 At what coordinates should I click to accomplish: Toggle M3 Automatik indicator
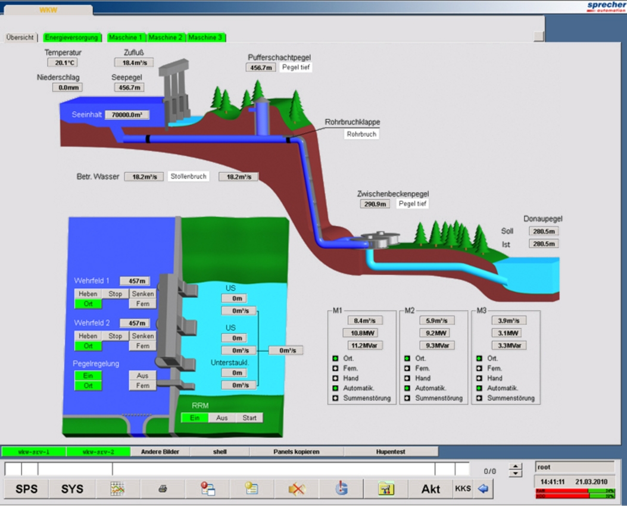pos(479,388)
